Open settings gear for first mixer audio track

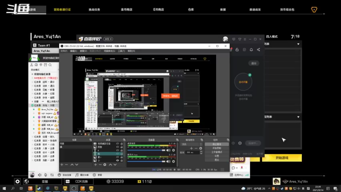point(173,150)
